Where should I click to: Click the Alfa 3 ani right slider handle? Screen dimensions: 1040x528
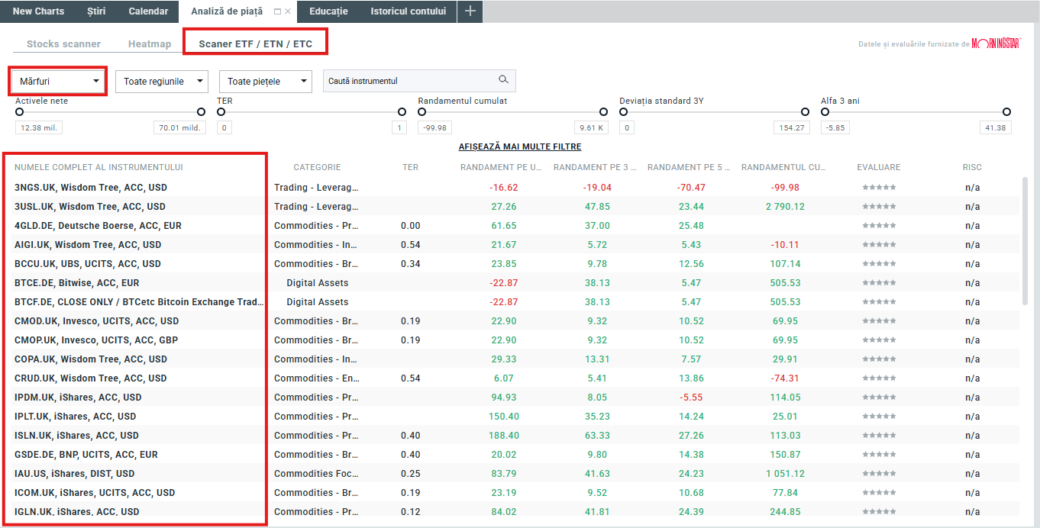(1006, 112)
